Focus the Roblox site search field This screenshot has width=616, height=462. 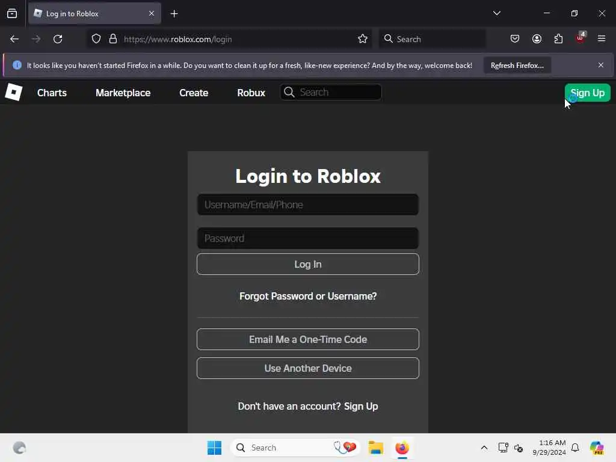coord(331,92)
